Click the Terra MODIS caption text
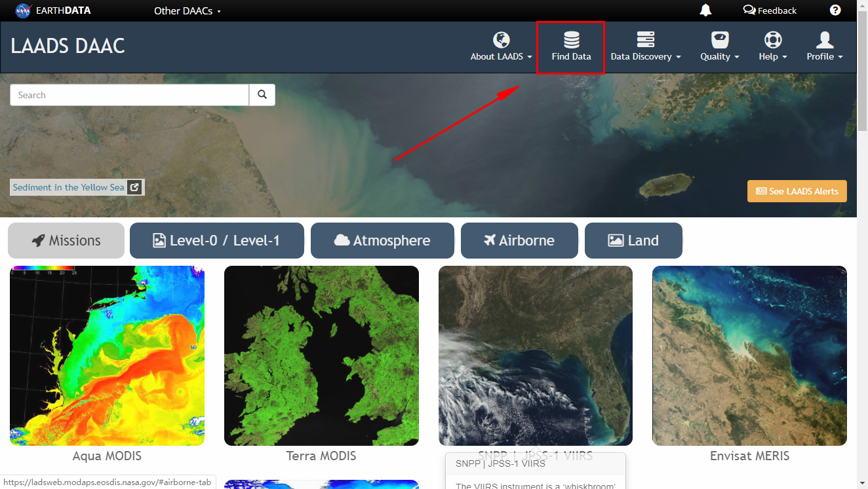 click(321, 456)
